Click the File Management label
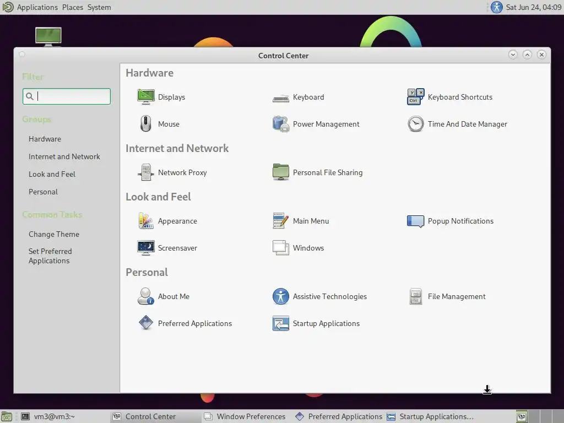Screen dimensions: 564x423 [457, 296]
